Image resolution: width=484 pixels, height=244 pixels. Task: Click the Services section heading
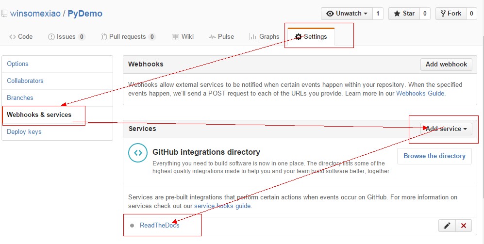pyautogui.click(x=142, y=129)
